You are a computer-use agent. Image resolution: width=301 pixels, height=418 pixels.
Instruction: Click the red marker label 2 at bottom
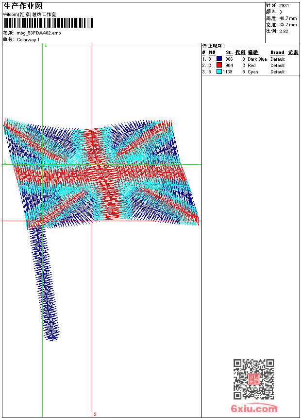pyautogui.click(x=95, y=414)
